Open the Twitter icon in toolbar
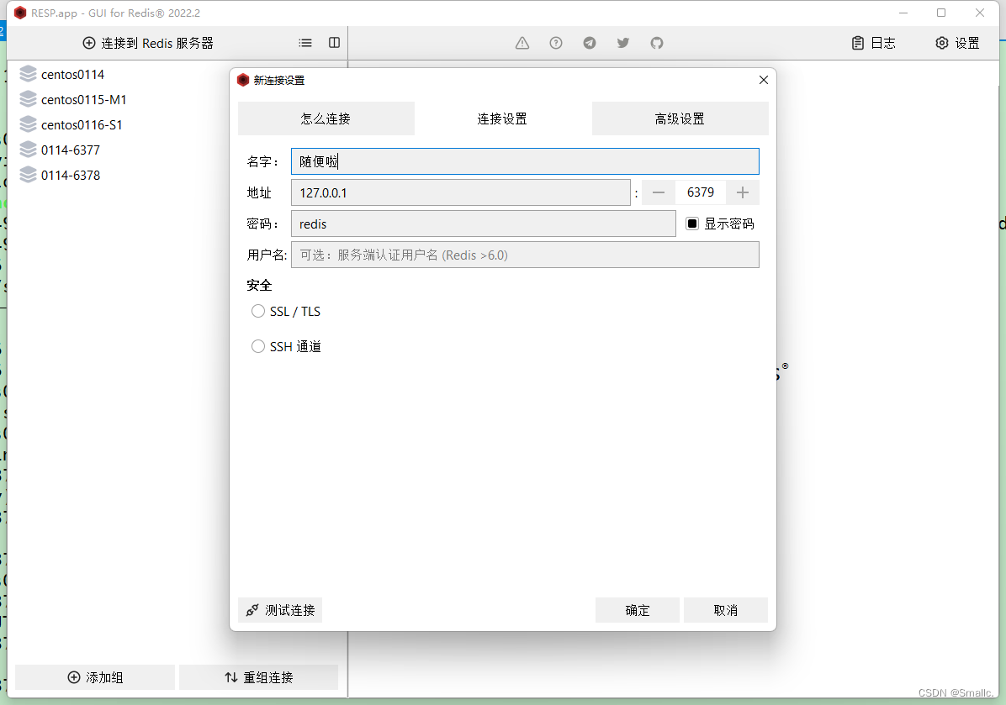 pyautogui.click(x=623, y=43)
